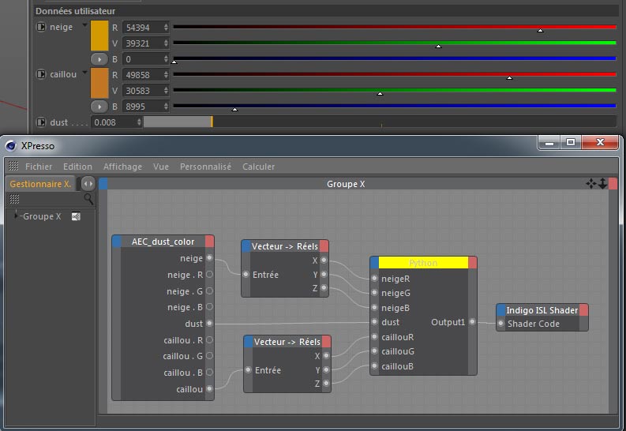The image size is (626, 431).
Task: Open the Calculer menu
Action: [258, 167]
